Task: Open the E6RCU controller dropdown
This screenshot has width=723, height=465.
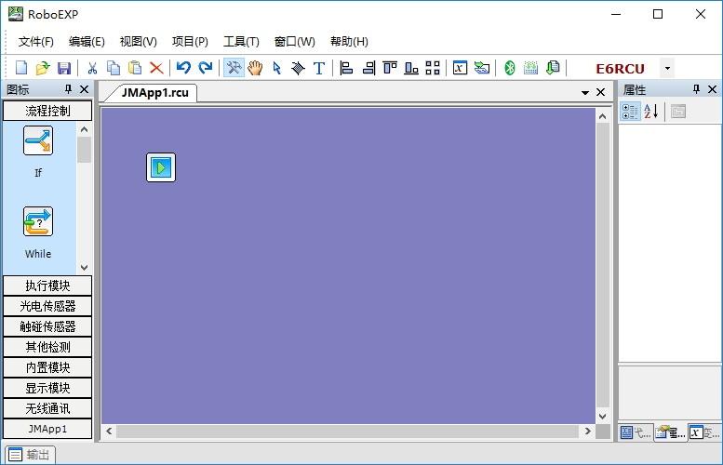Action: [x=667, y=68]
